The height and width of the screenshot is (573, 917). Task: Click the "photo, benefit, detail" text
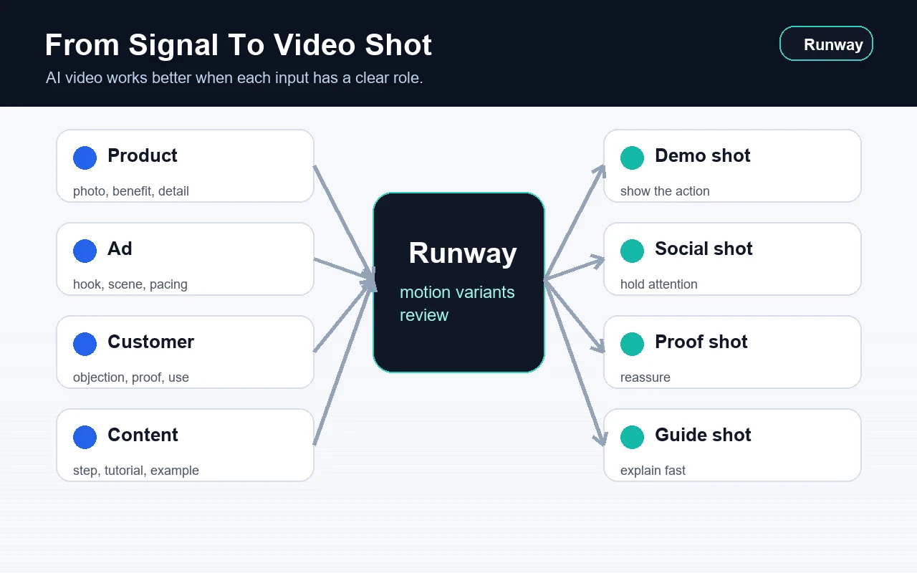pos(131,191)
